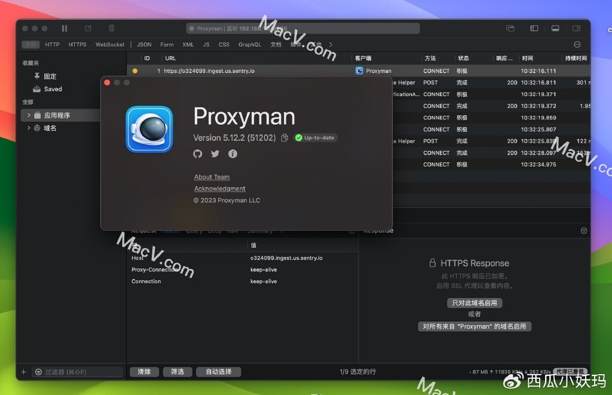Filter by 文档 content type

click(276, 44)
